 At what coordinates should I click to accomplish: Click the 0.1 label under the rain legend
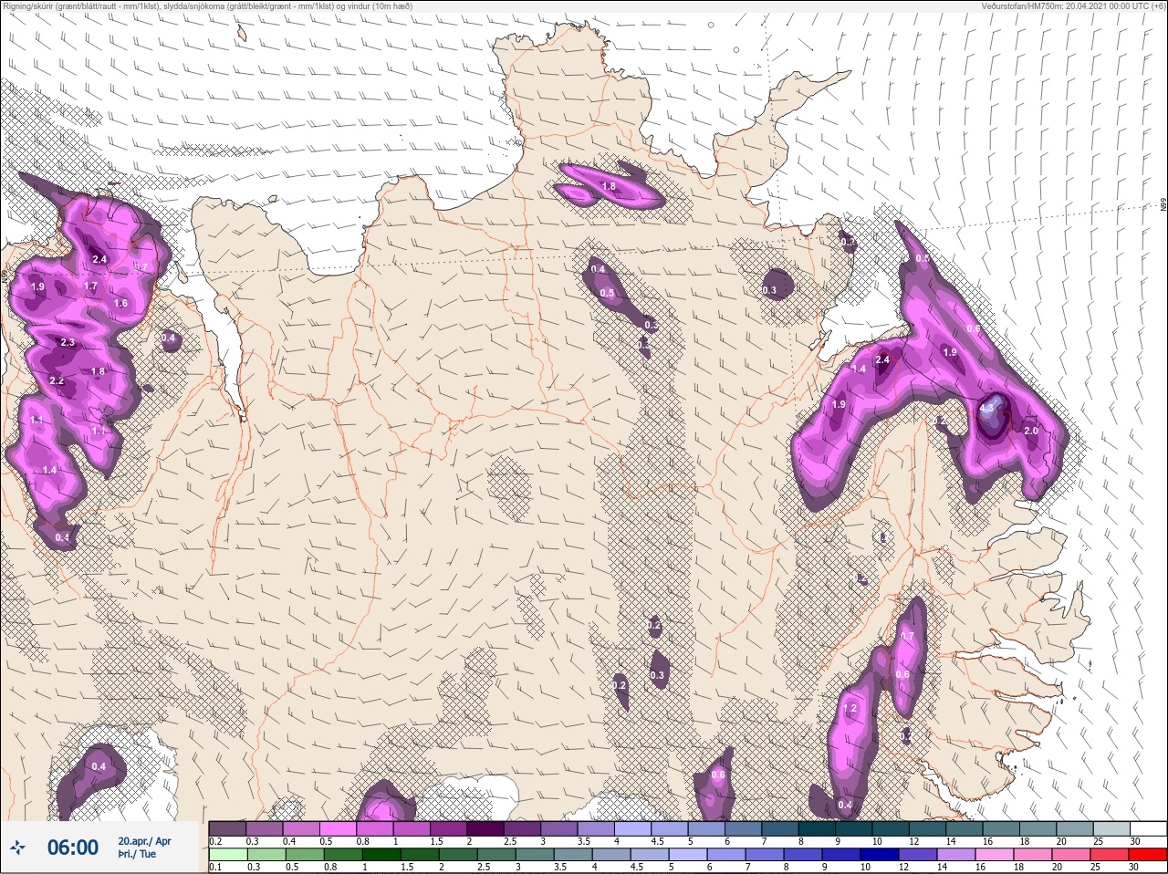coord(215,867)
